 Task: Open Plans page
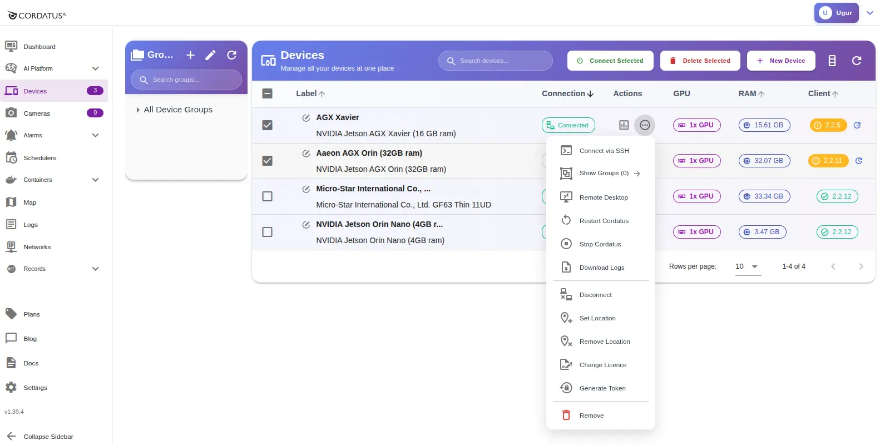coord(54,314)
